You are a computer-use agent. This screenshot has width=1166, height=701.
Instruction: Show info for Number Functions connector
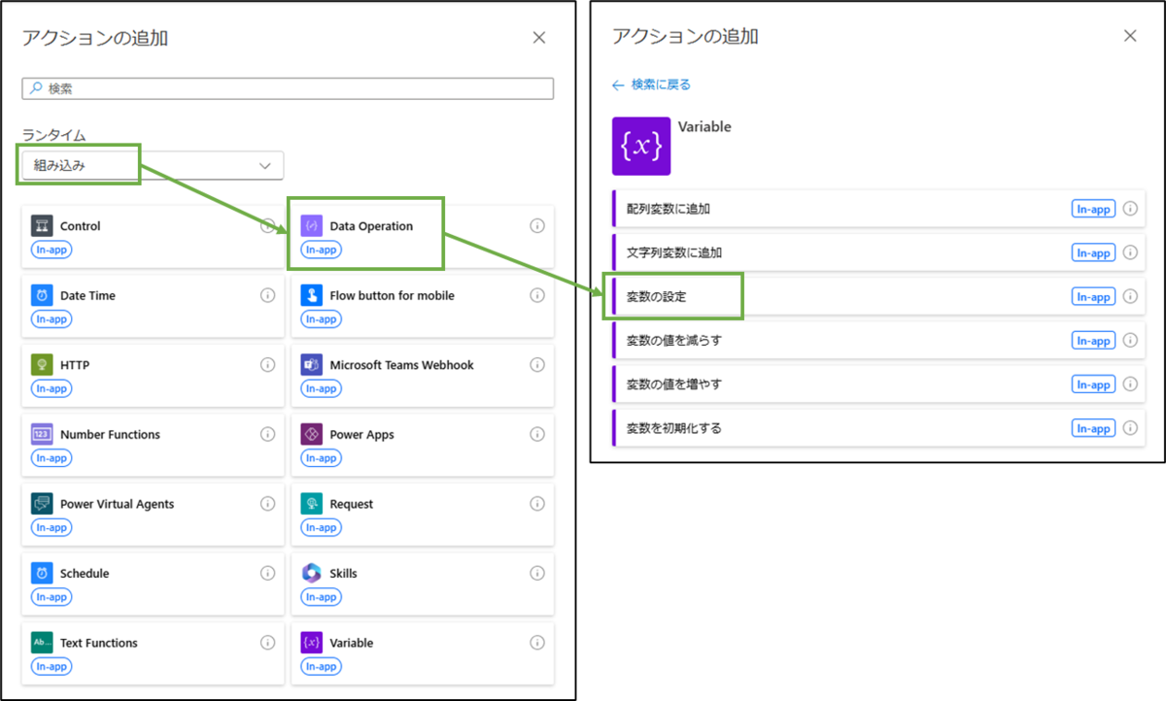267,434
